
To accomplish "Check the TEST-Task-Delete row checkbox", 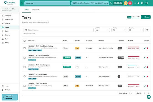I will point(24,76).
